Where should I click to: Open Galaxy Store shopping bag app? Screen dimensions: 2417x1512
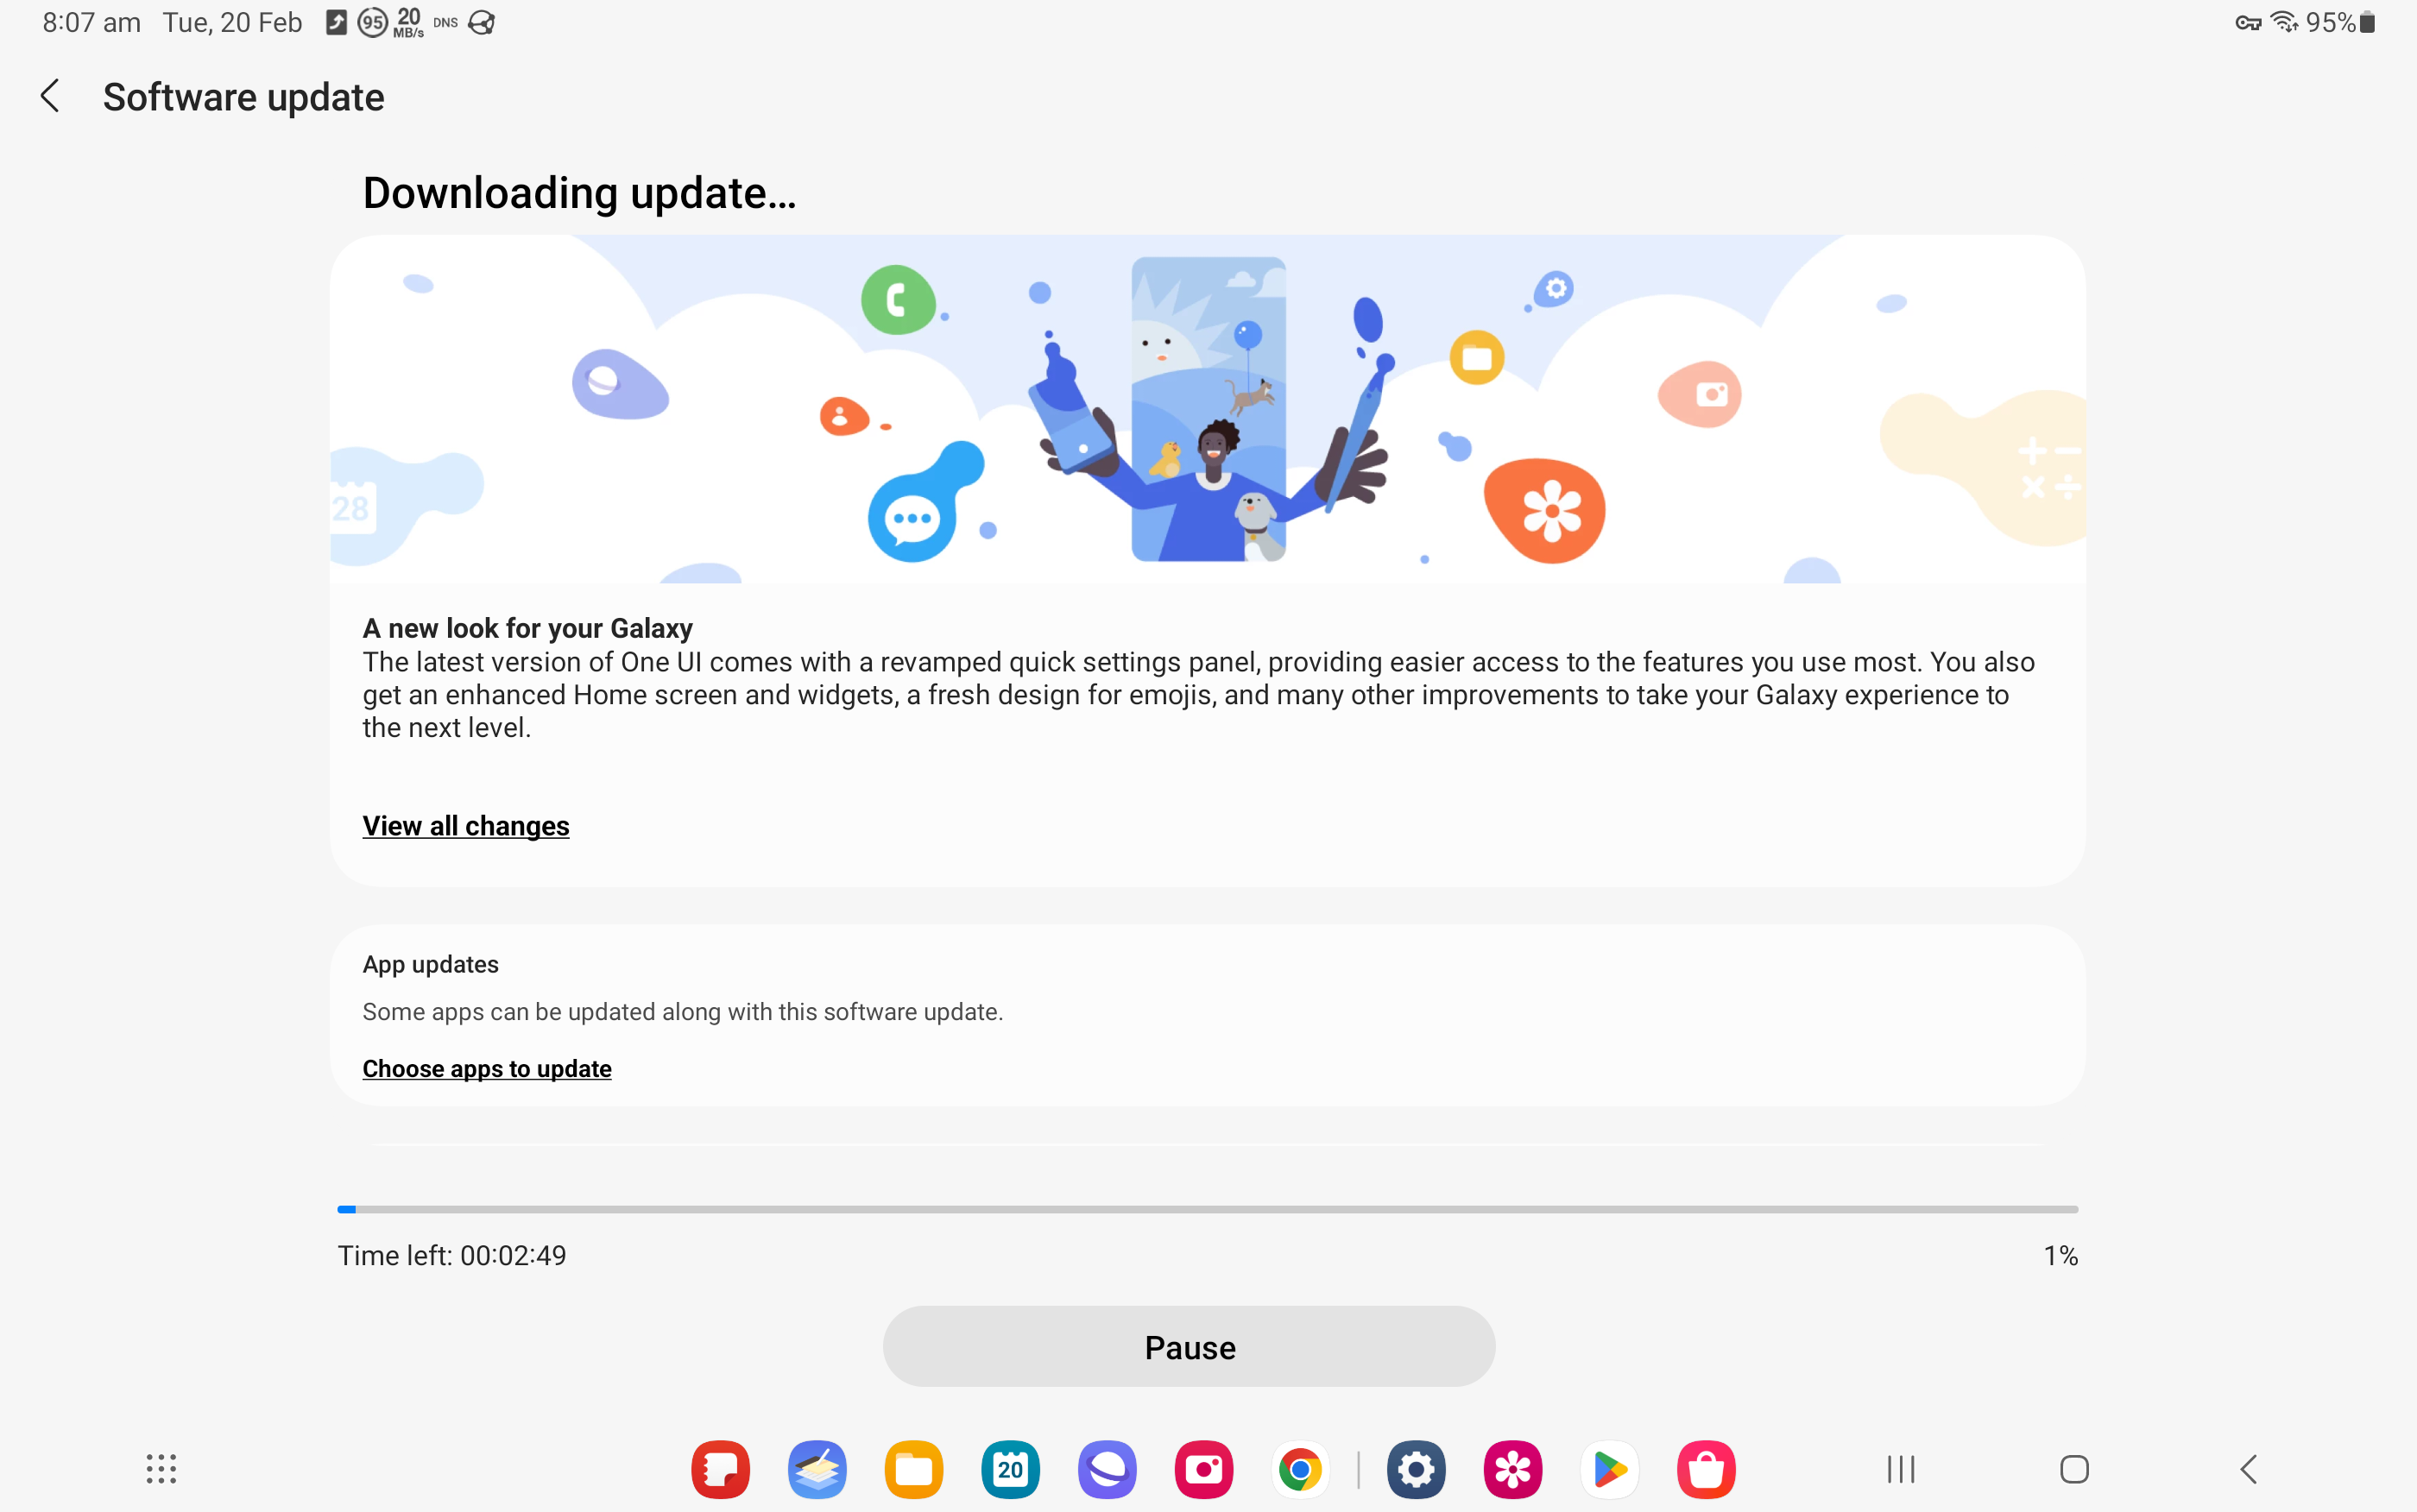(x=1706, y=1469)
